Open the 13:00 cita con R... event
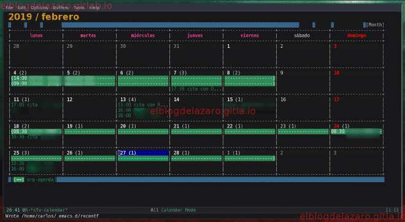 [143, 105]
